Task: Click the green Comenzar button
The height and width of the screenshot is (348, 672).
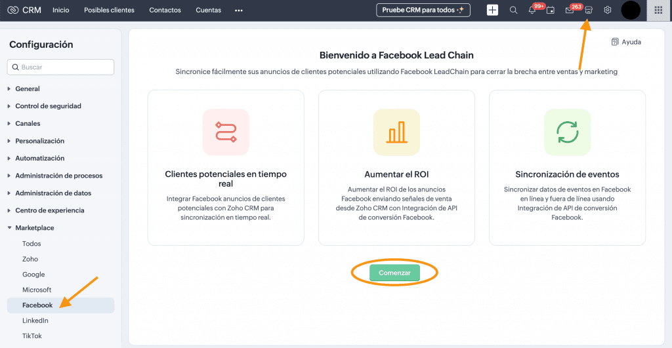Action: [x=394, y=273]
